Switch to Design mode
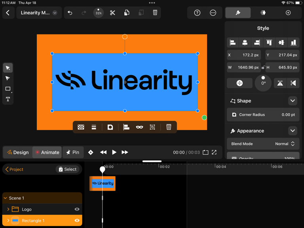This screenshot has width=304, height=228. pos(18,152)
